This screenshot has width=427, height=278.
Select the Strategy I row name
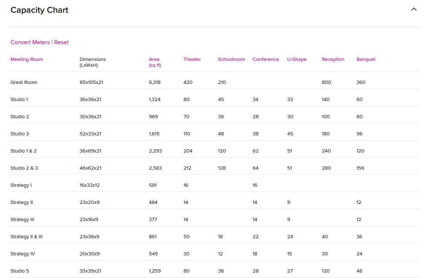[21, 185]
